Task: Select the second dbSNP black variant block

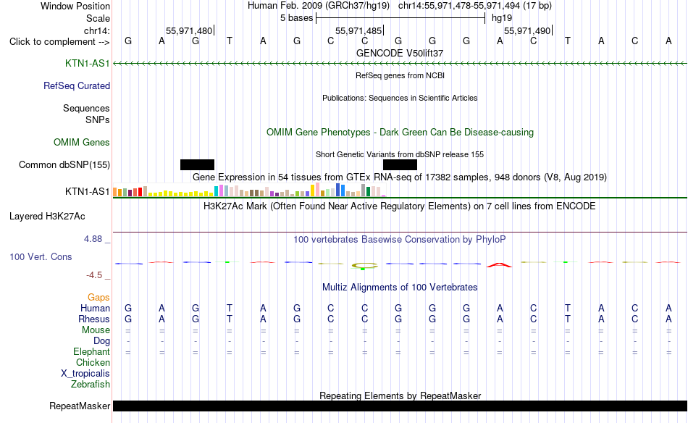Action: [400, 164]
